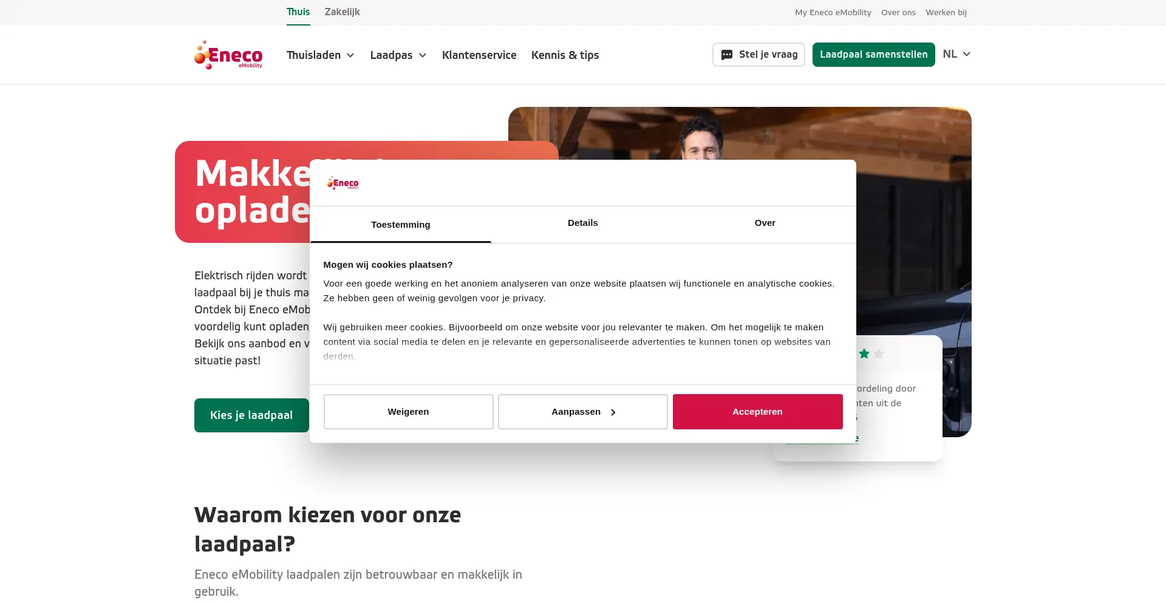Viewport: 1166px width, 603px height.
Task: Click the Laadpaal samenstellen button
Action: click(x=874, y=55)
